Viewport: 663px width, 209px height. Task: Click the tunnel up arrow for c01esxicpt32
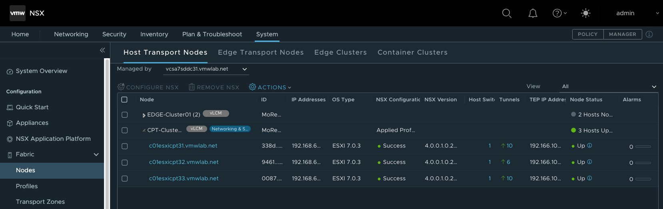pos(503,162)
